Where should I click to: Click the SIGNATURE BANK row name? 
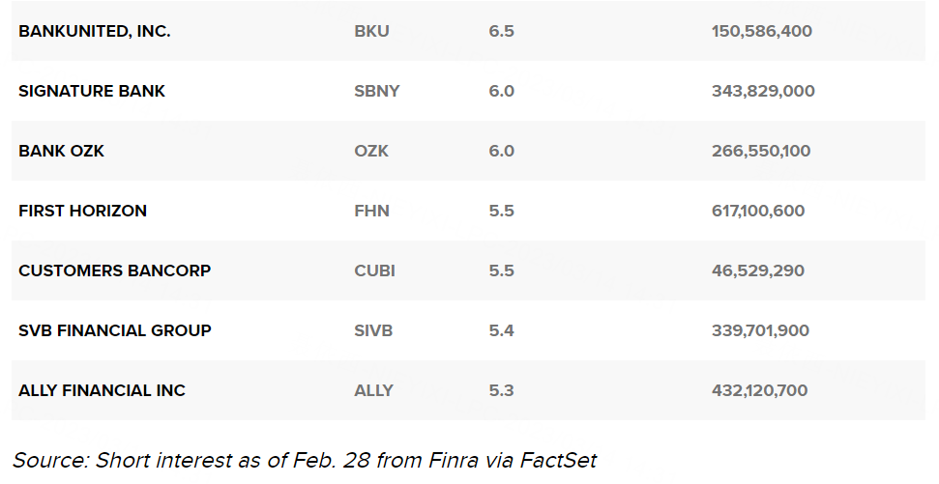pos(92,91)
